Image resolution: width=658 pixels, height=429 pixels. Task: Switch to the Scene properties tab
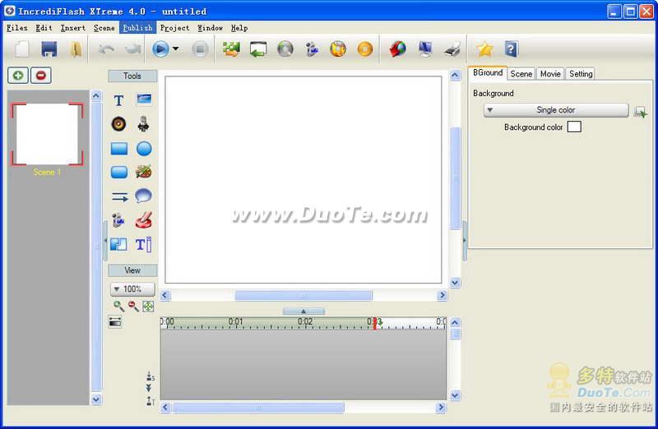[521, 74]
